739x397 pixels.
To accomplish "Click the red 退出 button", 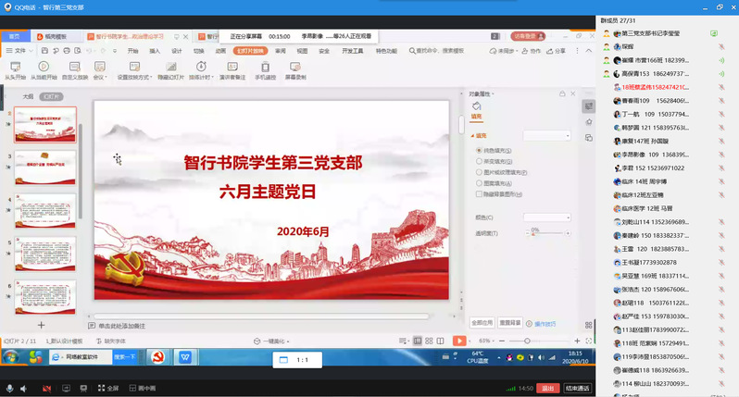I will 548,388.
